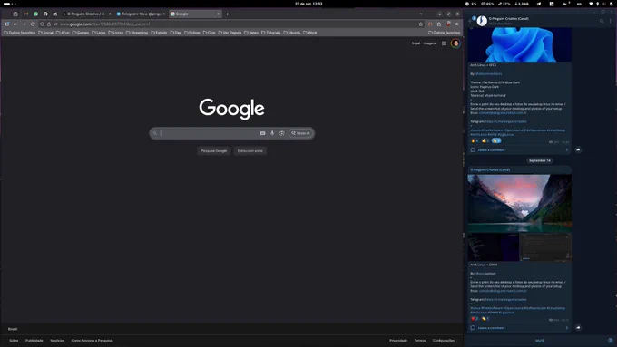Open the Google apps grid
The height and width of the screenshot is (347, 617).
click(444, 43)
